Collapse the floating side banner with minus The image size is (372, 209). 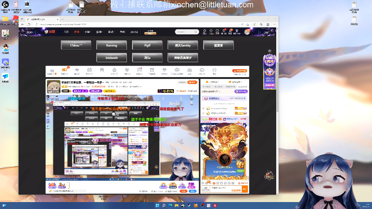270,51
